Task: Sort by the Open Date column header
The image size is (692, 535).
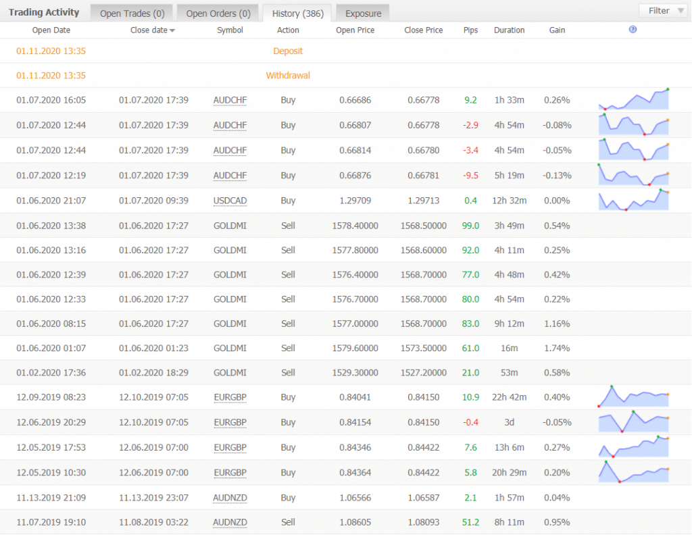Action: (x=51, y=30)
